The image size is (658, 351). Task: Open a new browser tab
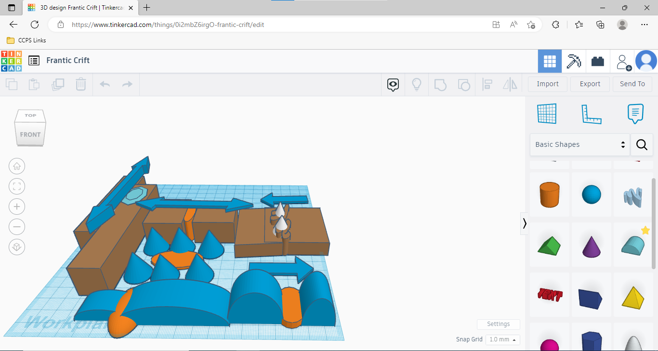click(x=147, y=8)
